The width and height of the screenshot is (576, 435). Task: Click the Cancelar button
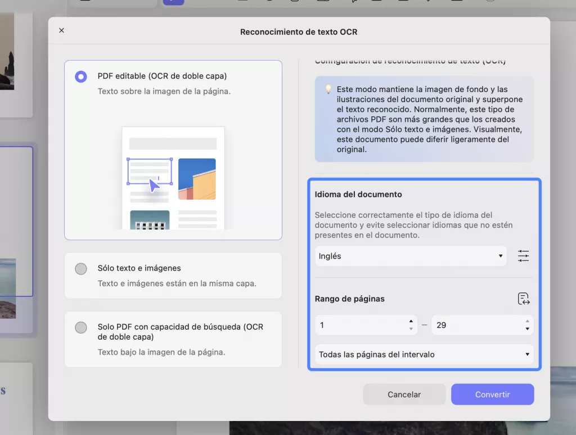(x=404, y=395)
